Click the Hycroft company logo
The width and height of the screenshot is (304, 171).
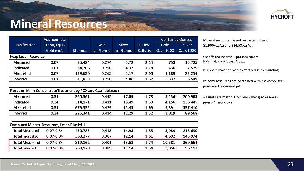point(282,14)
